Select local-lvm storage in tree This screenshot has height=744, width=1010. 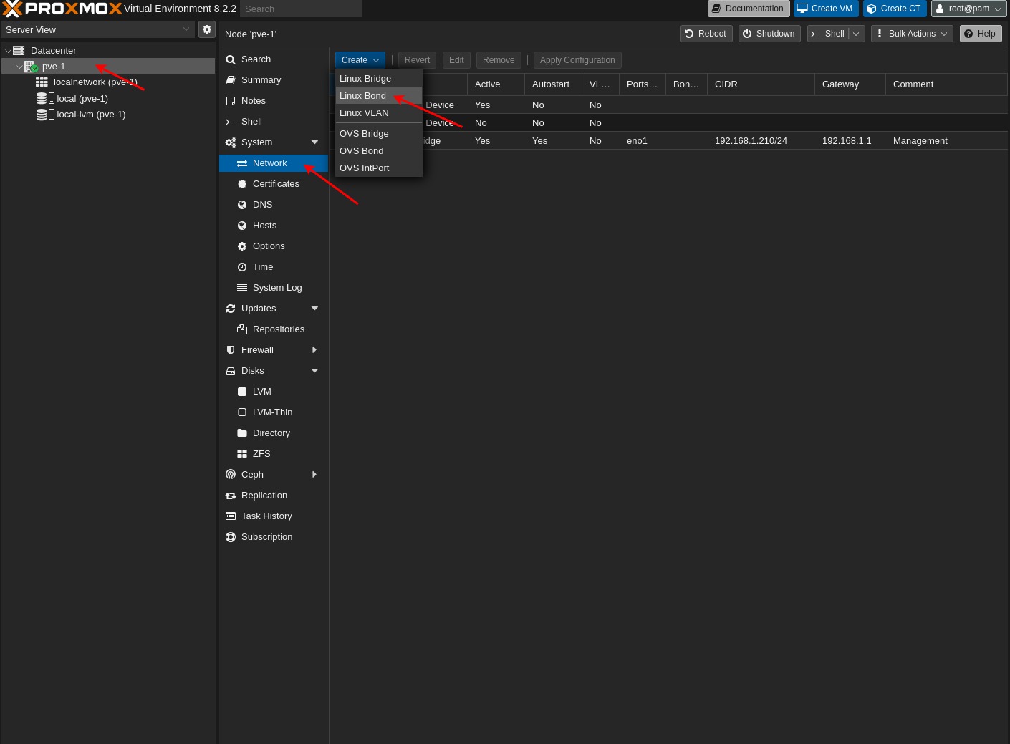click(x=91, y=115)
